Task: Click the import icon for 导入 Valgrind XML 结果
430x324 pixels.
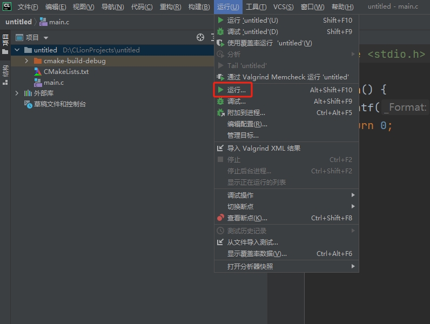Action: click(x=220, y=148)
